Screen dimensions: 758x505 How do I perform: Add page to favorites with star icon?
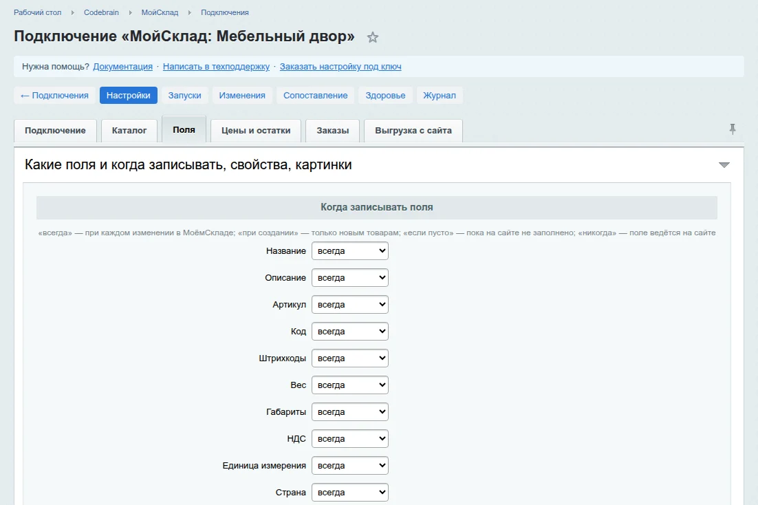372,37
